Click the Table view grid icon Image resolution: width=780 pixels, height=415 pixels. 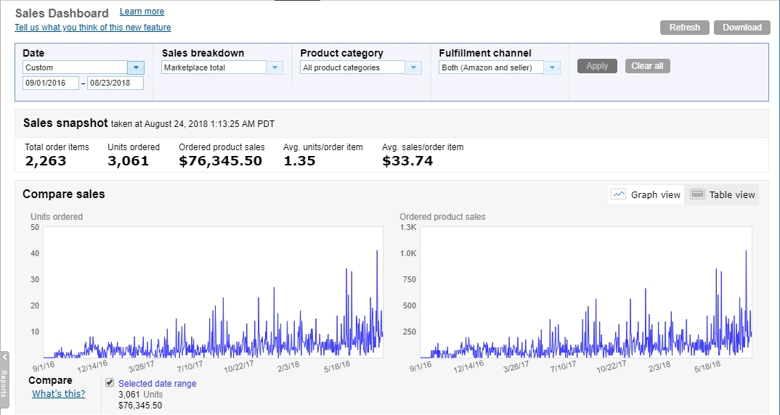tap(697, 194)
